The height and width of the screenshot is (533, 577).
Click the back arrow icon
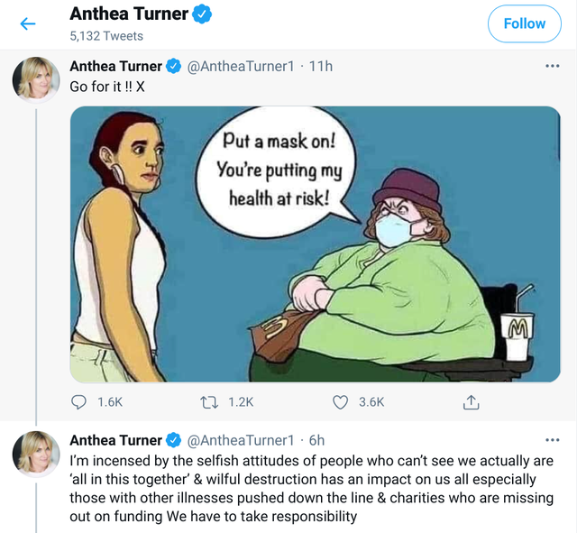point(28,23)
